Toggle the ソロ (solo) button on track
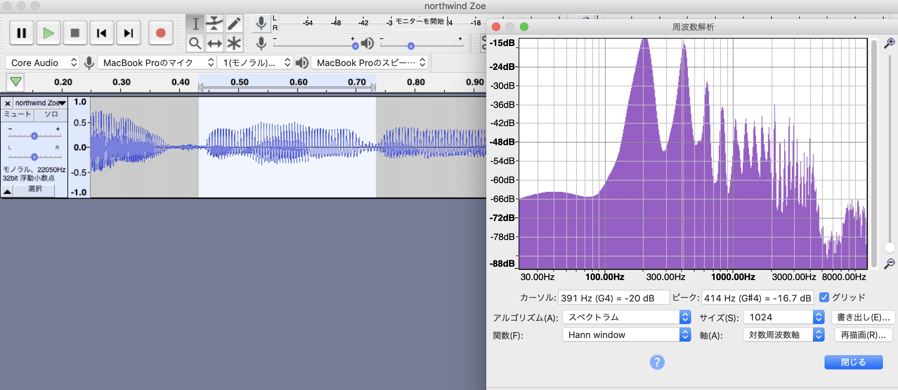The height and width of the screenshot is (390, 898). [51, 115]
